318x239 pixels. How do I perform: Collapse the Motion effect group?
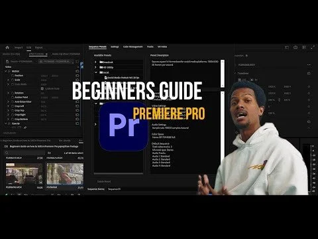6,71
